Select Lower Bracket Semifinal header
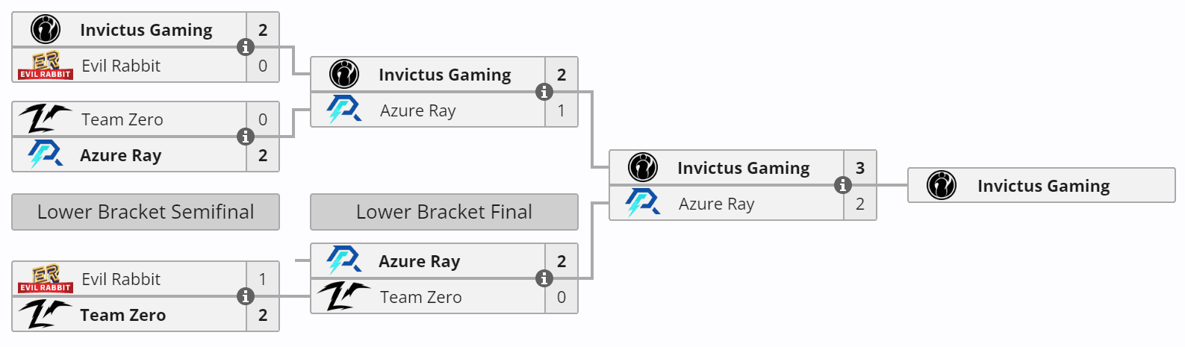Screen dimensions: 1185x347 pyautogui.click(x=146, y=212)
